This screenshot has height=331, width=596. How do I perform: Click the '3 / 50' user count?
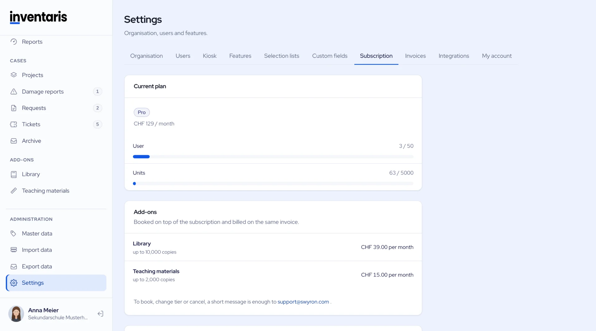406,146
